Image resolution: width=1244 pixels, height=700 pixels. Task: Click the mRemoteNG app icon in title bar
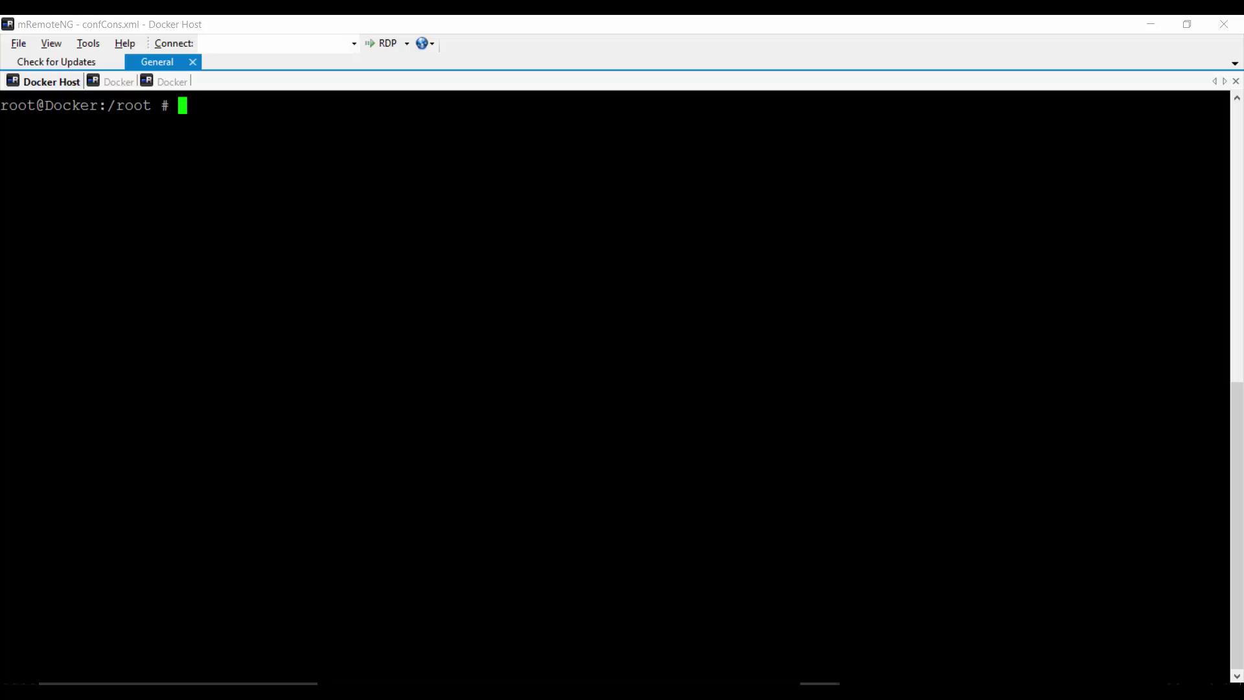coord(8,24)
